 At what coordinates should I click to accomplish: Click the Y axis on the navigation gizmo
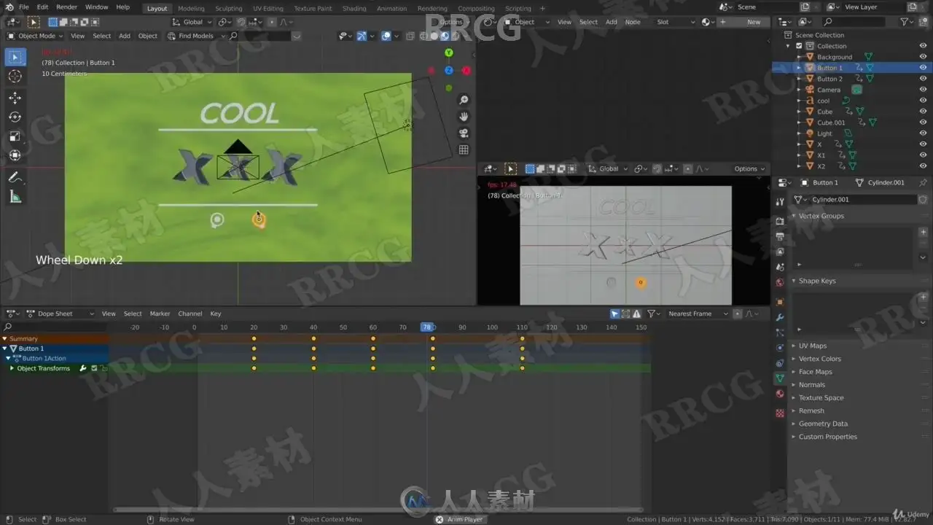[x=449, y=52]
